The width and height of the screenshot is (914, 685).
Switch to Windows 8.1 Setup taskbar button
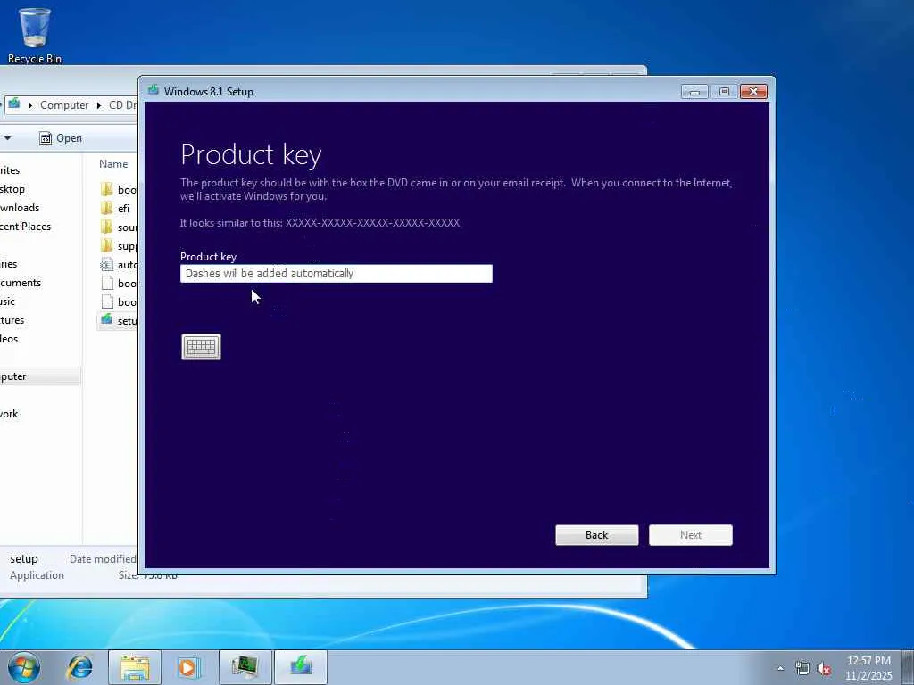(x=301, y=667)
